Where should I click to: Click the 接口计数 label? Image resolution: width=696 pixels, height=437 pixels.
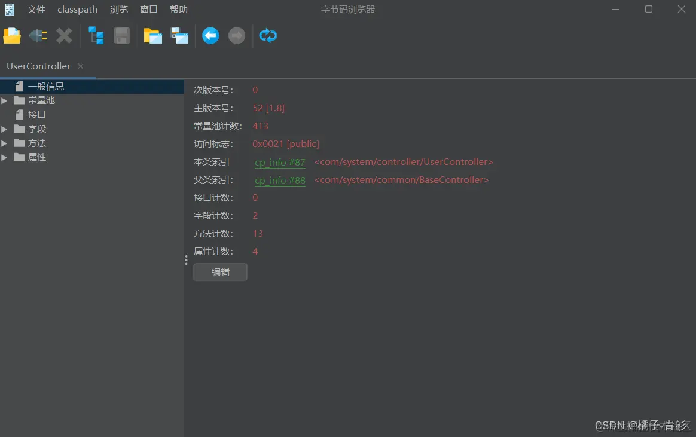(x=213, y=197)
